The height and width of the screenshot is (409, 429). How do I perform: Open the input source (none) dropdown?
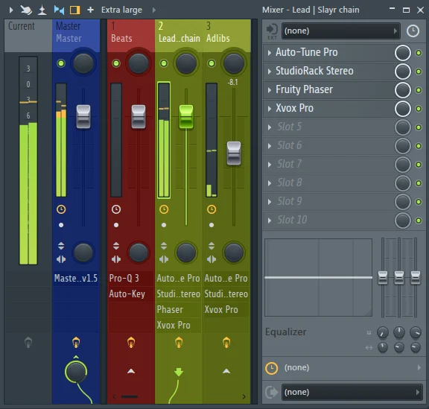point(340,31)
